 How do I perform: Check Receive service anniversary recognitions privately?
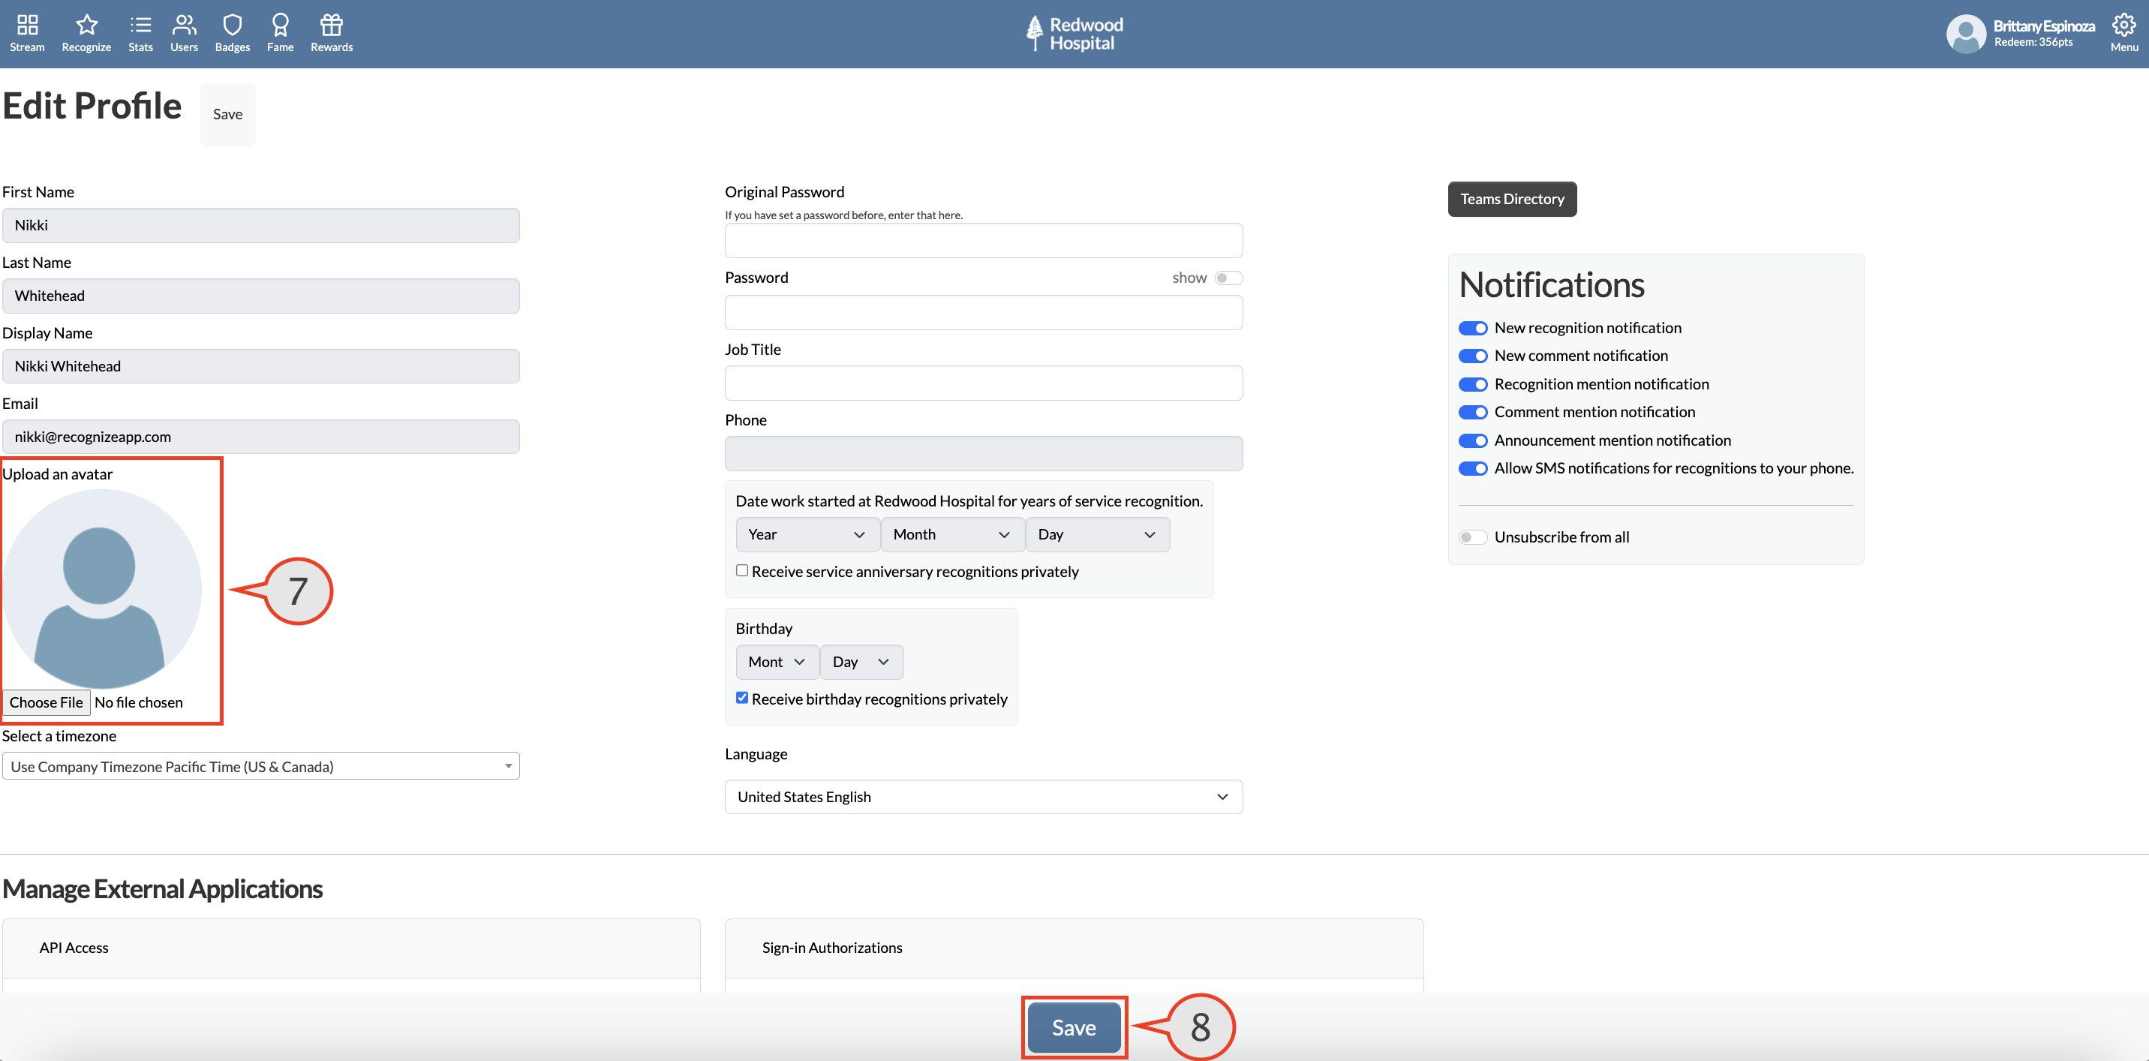[741, 570]
